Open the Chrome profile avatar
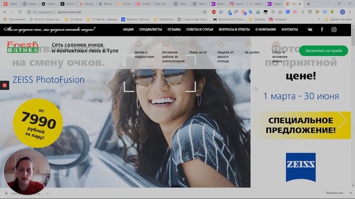355x199 pixels. point(342,12)
